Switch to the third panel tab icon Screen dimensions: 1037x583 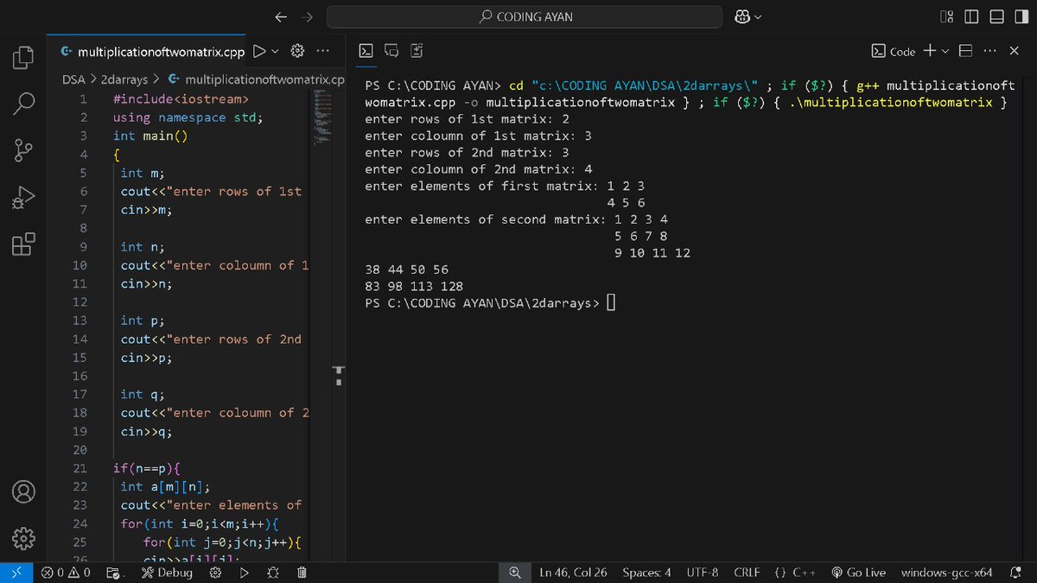[x=417, y=52]
